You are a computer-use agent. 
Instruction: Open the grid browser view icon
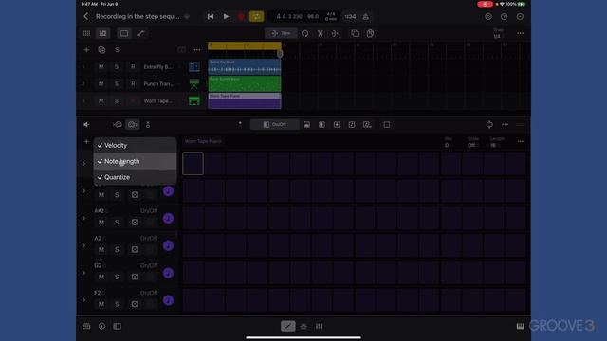coord(86,34)
